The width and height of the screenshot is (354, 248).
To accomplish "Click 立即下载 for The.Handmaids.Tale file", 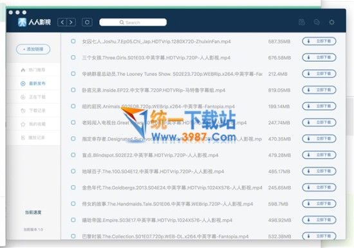I will (319, 204).
